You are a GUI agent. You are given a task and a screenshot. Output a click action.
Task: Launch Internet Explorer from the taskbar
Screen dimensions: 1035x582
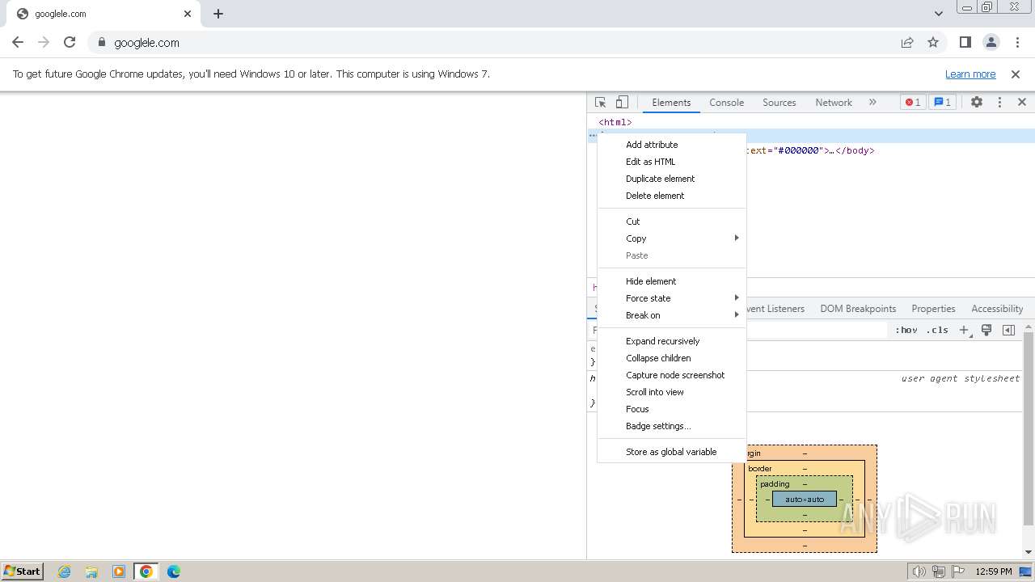click(x=64, y=571)
